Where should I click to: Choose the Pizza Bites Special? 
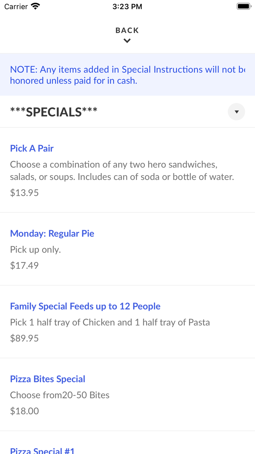pyautogui.click(x=48, y=379)
